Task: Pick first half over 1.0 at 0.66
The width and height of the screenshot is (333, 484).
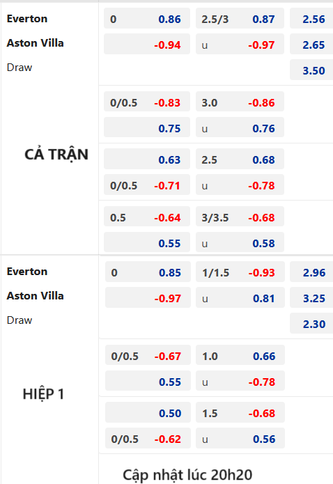Action: click(240, 356)
